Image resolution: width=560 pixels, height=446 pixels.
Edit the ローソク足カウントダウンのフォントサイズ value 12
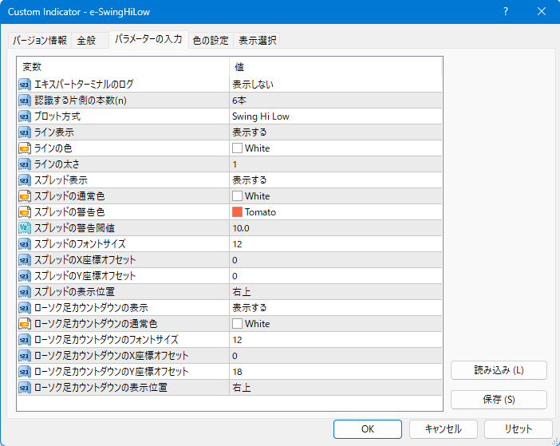tap(335, 340)
